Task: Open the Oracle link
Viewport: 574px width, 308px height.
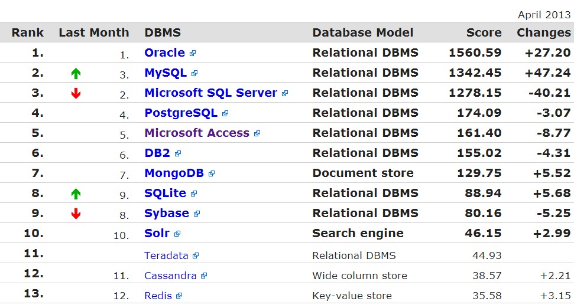Action: pos(165,53)
